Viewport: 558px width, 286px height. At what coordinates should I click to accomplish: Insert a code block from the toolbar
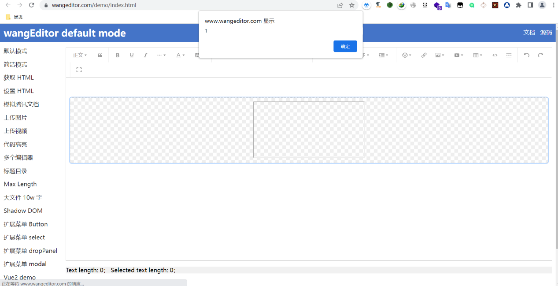(495, 55)
